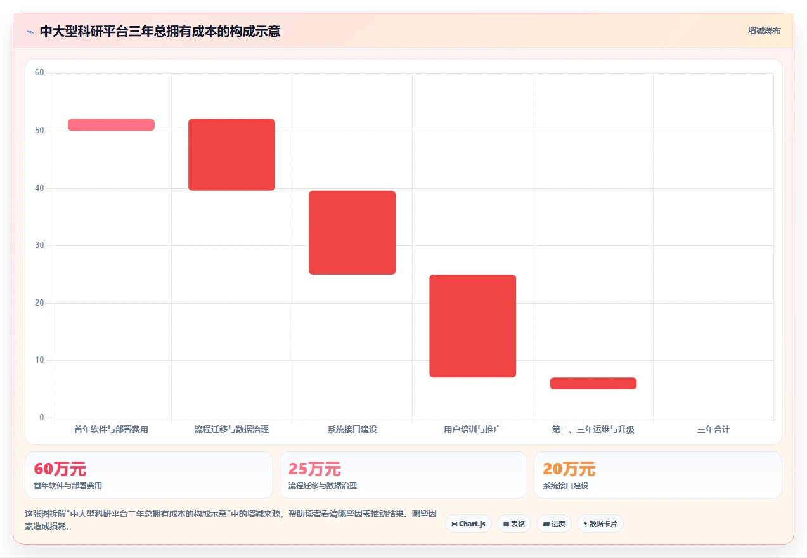Click the y-axis tick value 50
Image resolution: width=807 pixels, height=558 pixels.
click(39, 131)
